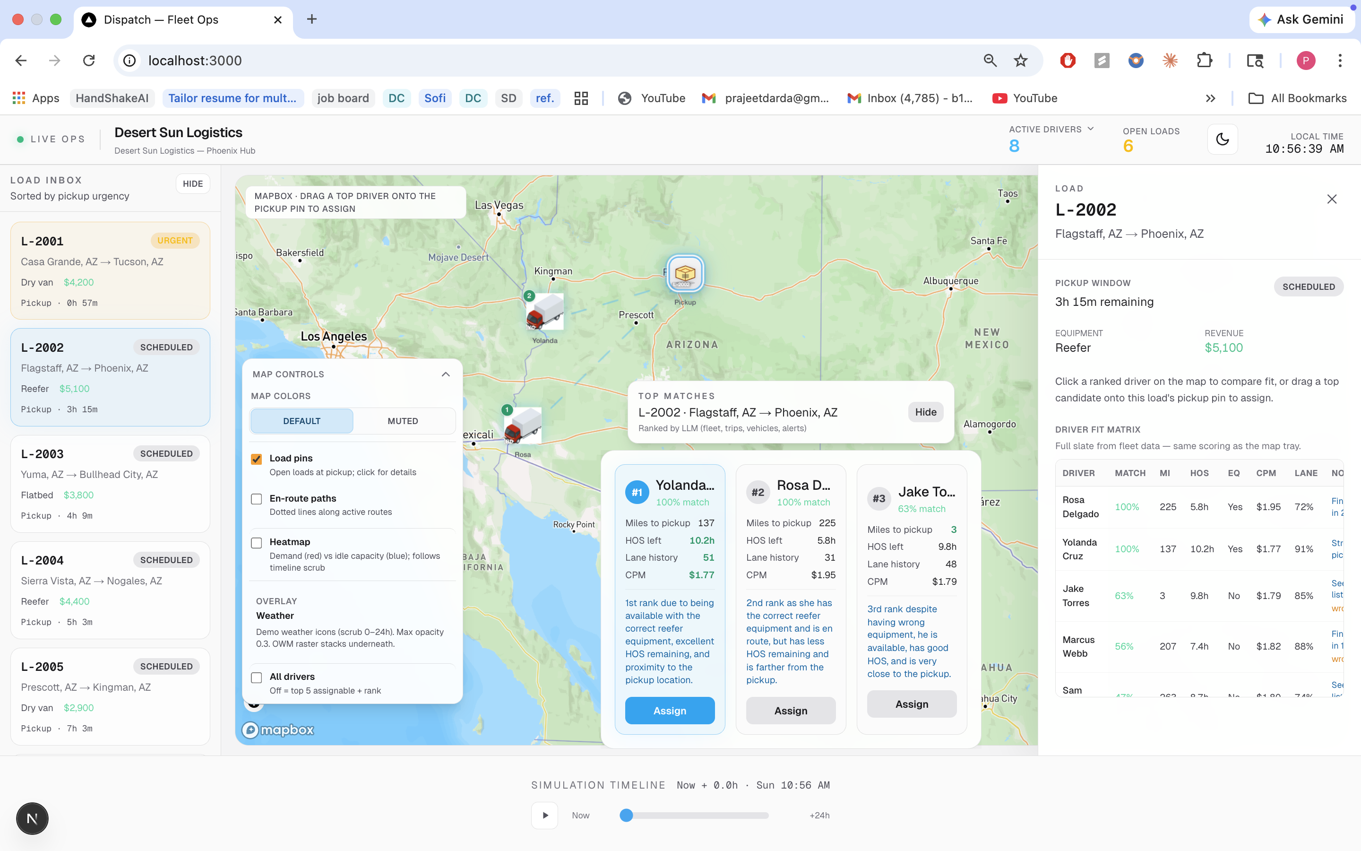The height and width of the screenshot is (851, 1361).
Task: Enable the En-route paths checkbox
Action: click(257, 499)
